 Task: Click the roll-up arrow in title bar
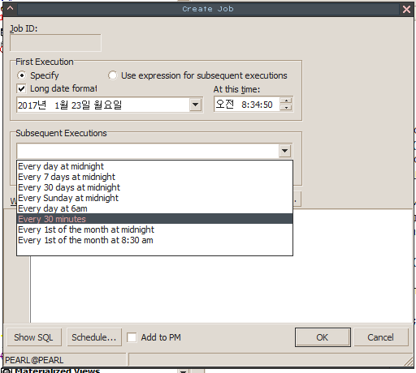point(11,9)
